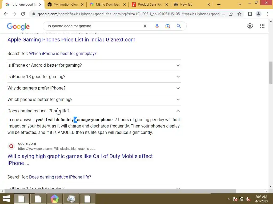Open a new browser tab
The image size is (273, 204).
219,5
